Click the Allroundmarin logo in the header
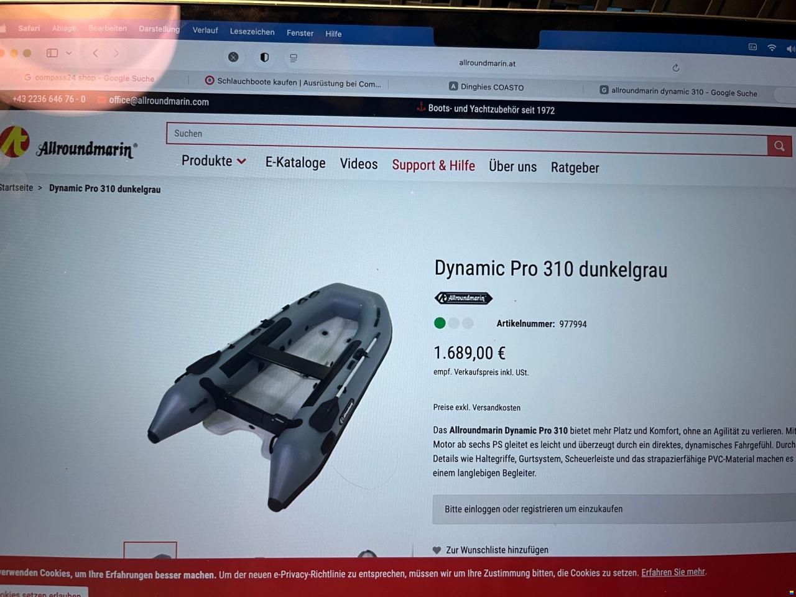Image resolution: width=796 pixels, height=597 pixels. (68, 144)
